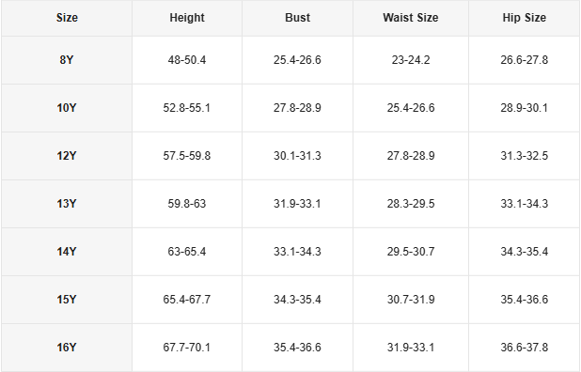
Task: Select bust value 35.4-36.6
Action: coord(297,348)
